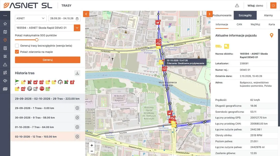Zoom in the map with plus button
280x156 pixels.
click(x=92, y=145)
